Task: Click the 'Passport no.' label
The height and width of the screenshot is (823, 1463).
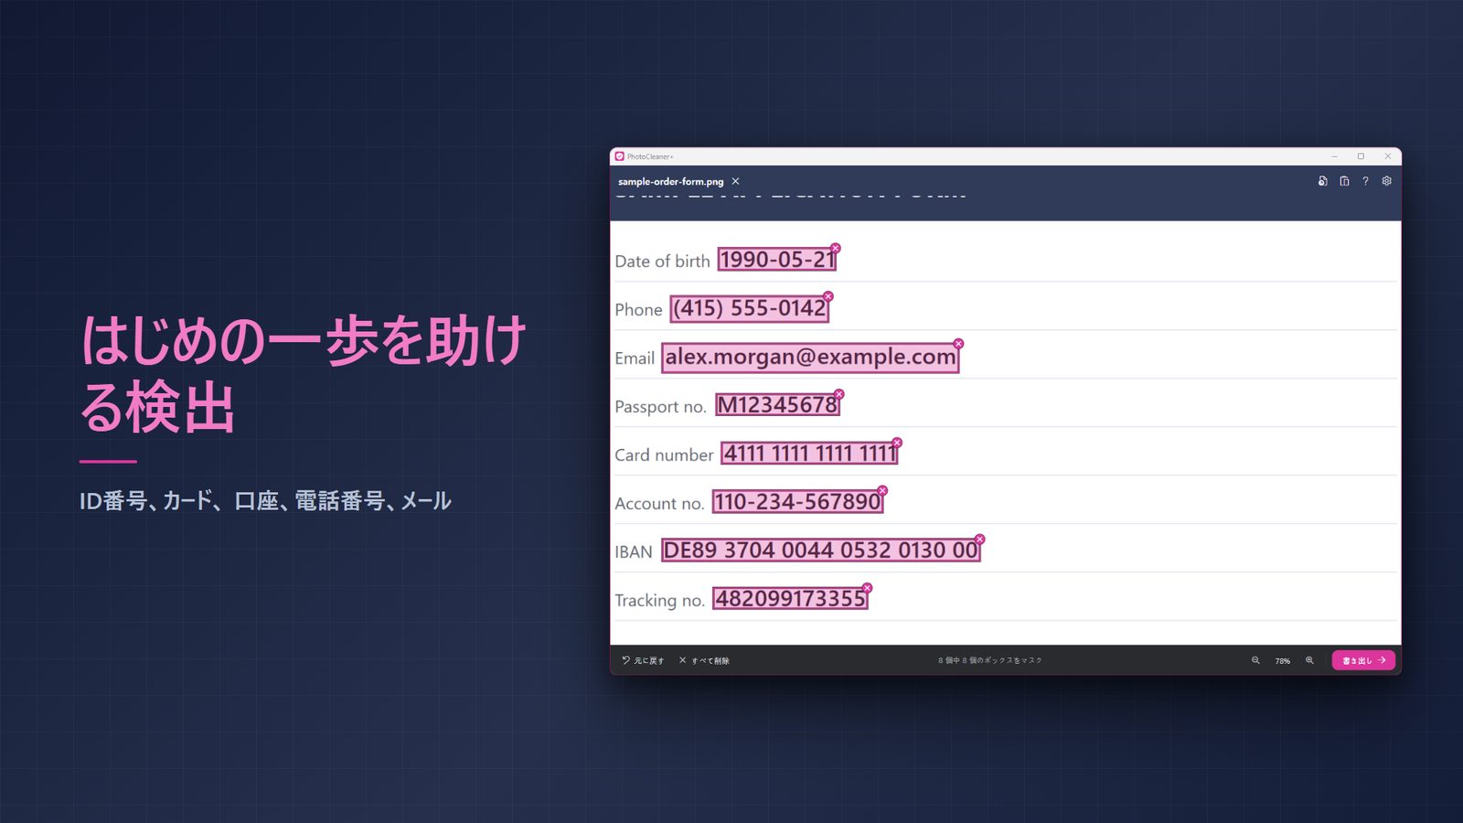Action: point(660,407)
